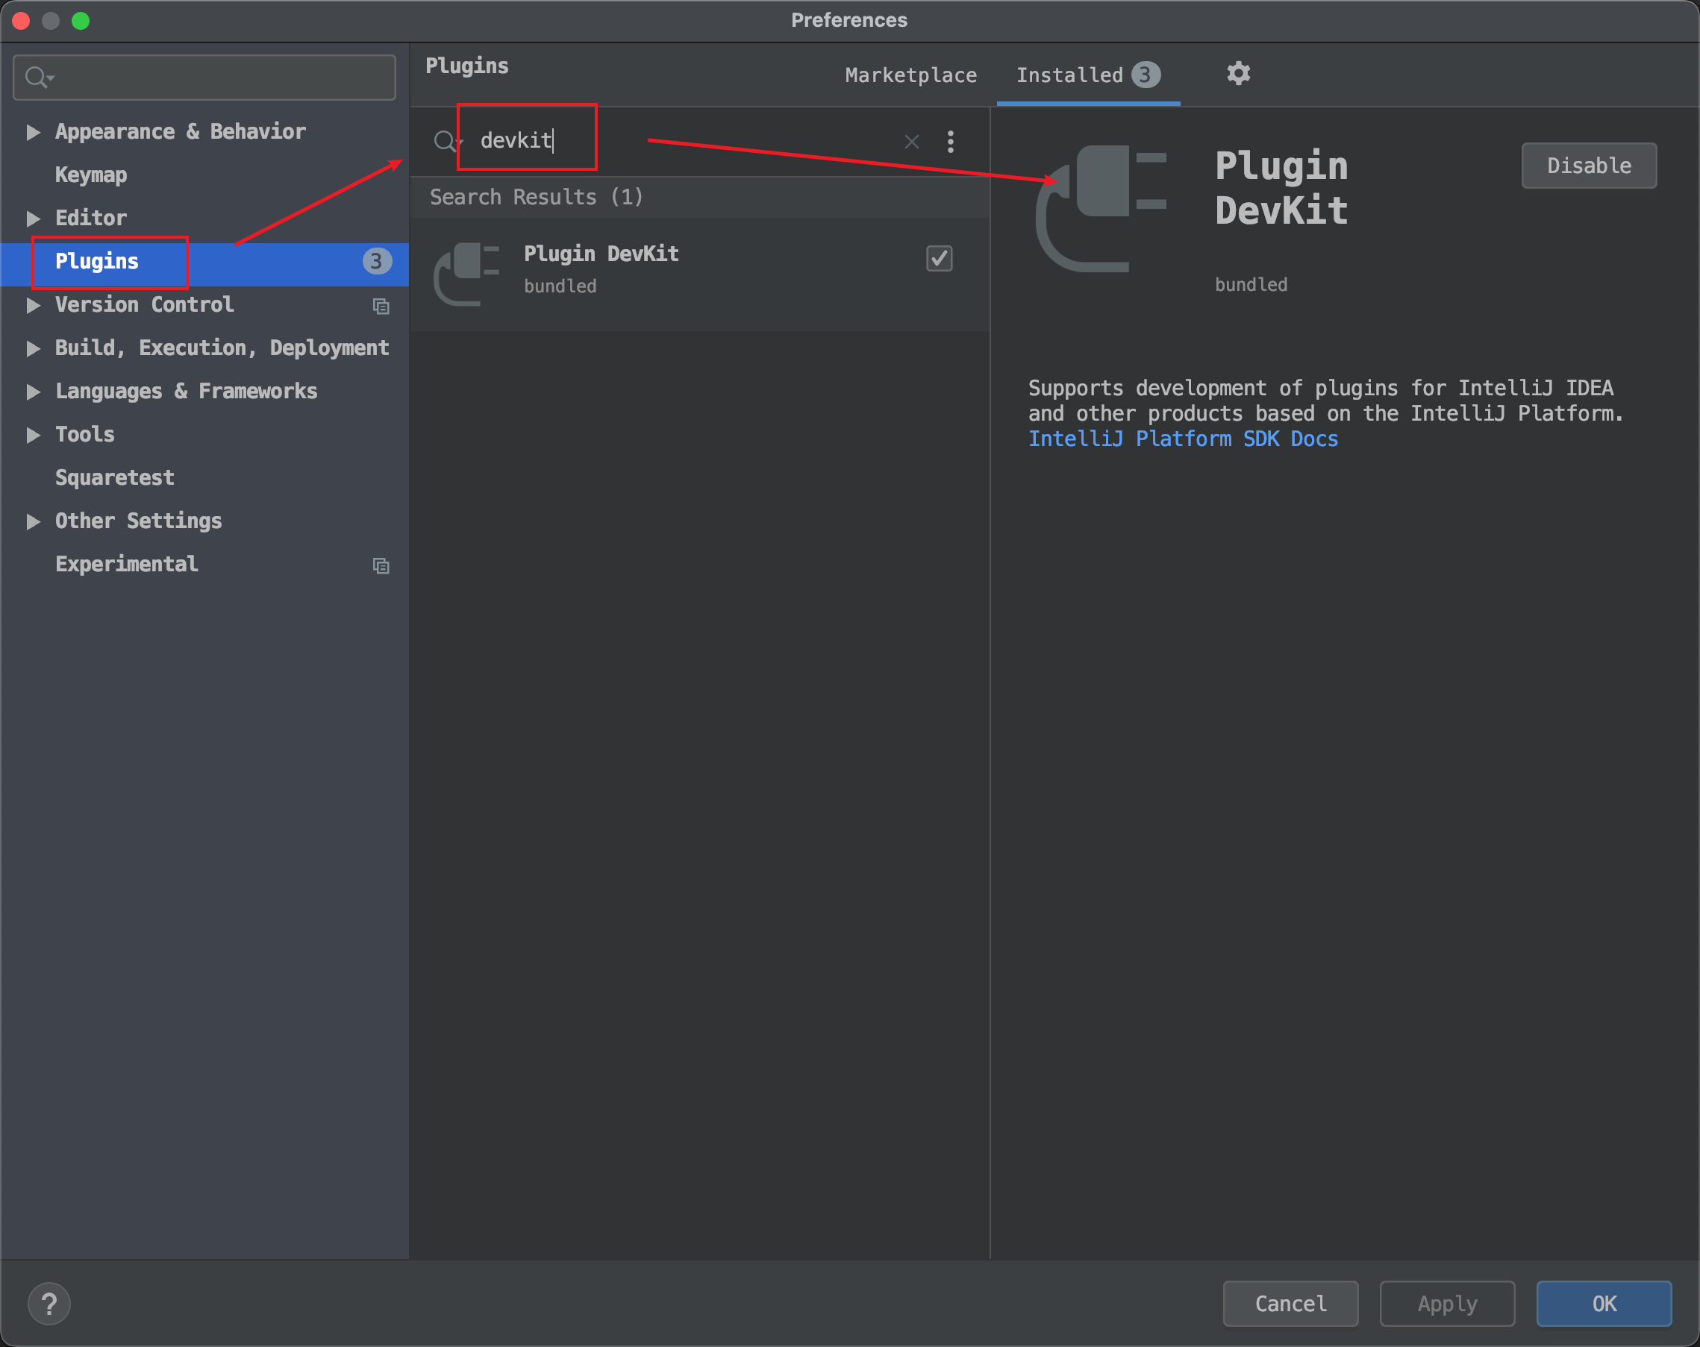Click the Installed tab count badge
This screenshot has width=1700, height=1347.
click(1146, 75)
